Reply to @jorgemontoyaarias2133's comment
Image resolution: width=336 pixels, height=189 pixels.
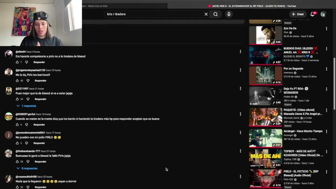pyautogui.click(x=40, y=81)
